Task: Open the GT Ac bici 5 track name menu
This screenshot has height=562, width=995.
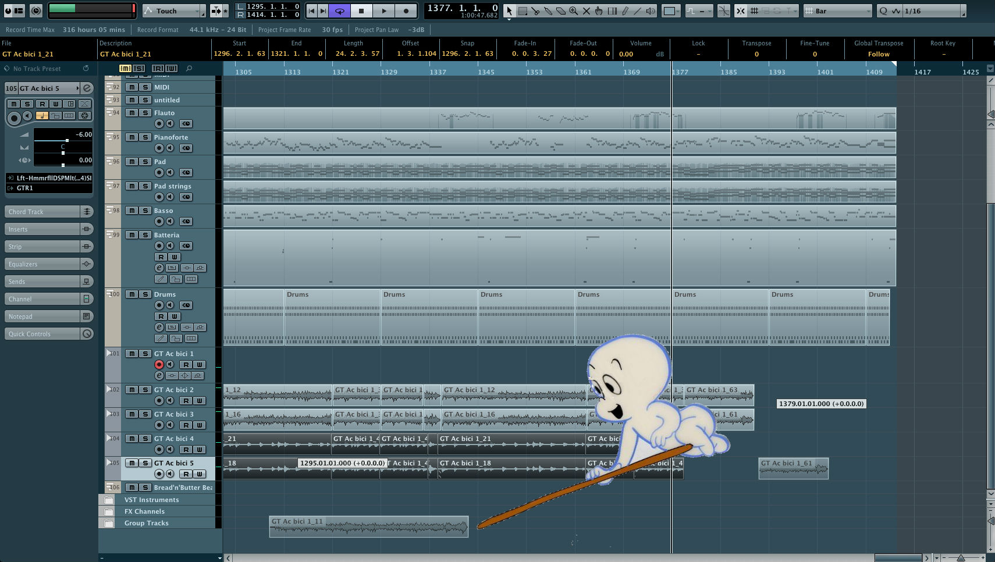Action: (49, 88)
